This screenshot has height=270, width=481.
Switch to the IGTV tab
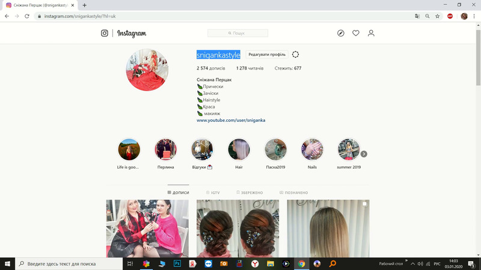213,193
